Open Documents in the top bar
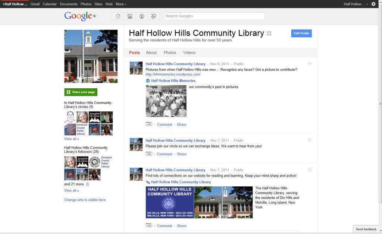The height and width of the screenshot is (234, 382). click(69, 4)
